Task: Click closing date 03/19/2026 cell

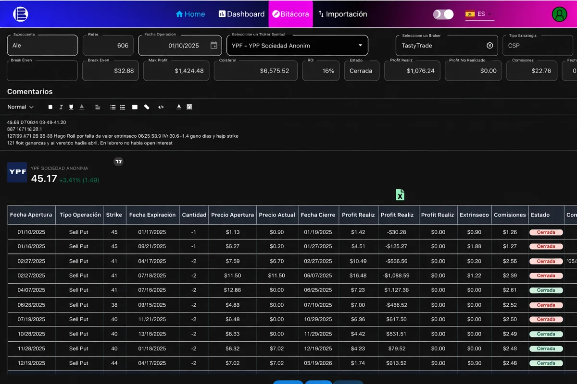Action: (x=318, y=363)
